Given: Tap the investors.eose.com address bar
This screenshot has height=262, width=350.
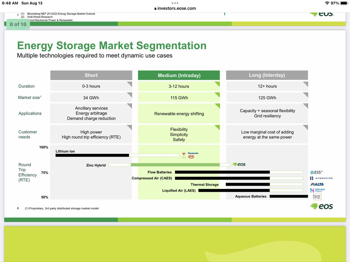Looking at the screenshot, I should pyautogui.click(x=175, y=8).
